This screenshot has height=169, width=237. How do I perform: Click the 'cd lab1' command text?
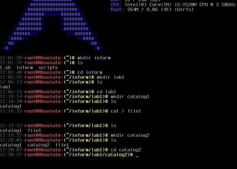tap(106, 92)
